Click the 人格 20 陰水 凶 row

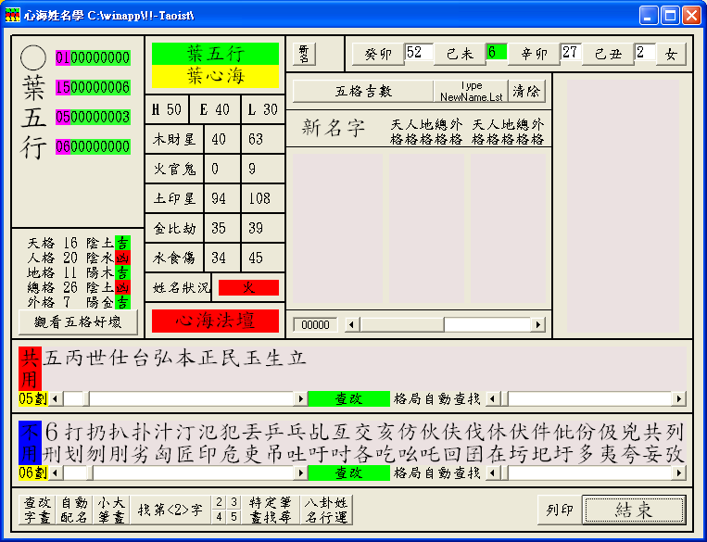coord(79,258)
